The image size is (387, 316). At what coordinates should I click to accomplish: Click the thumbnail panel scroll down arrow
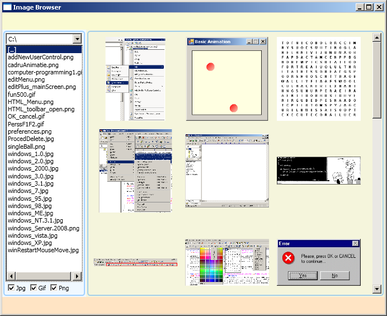pyautogui.click(x=377, y=289)
